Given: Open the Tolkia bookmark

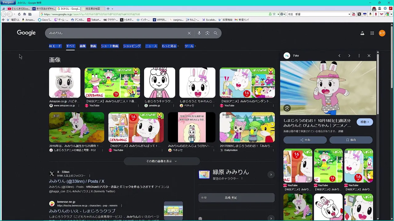Looking at the screenshot, I should pos(94,20).
